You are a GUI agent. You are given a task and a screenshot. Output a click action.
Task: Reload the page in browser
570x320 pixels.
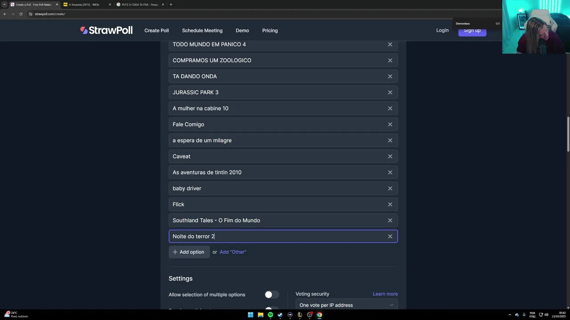[x=20, y=14]
